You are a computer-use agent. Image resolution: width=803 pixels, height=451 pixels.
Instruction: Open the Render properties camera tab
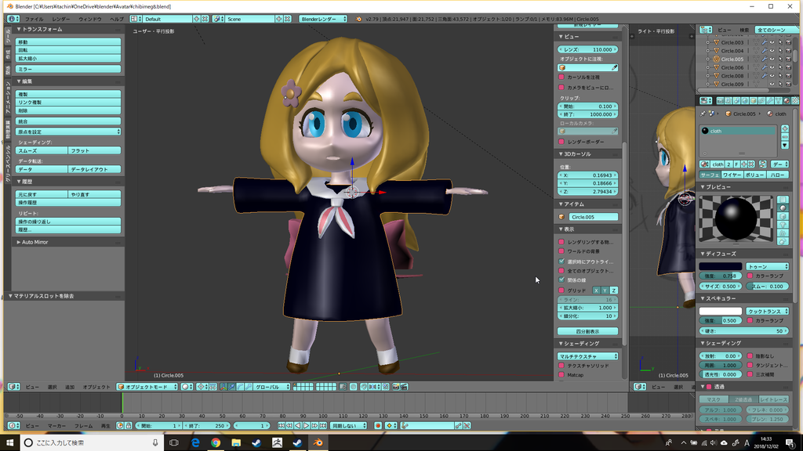[x=720, y=101]
